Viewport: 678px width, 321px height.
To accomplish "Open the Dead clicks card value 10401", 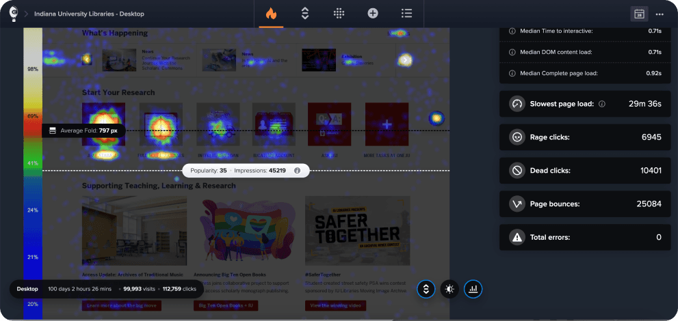I will pos(651,171).
